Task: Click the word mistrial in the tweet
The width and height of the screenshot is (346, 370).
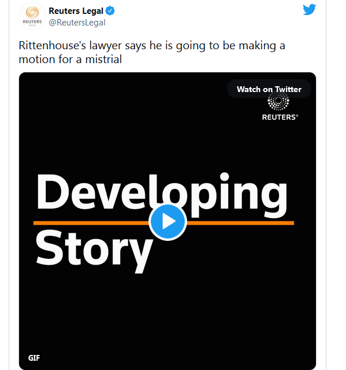Action: 103,59
